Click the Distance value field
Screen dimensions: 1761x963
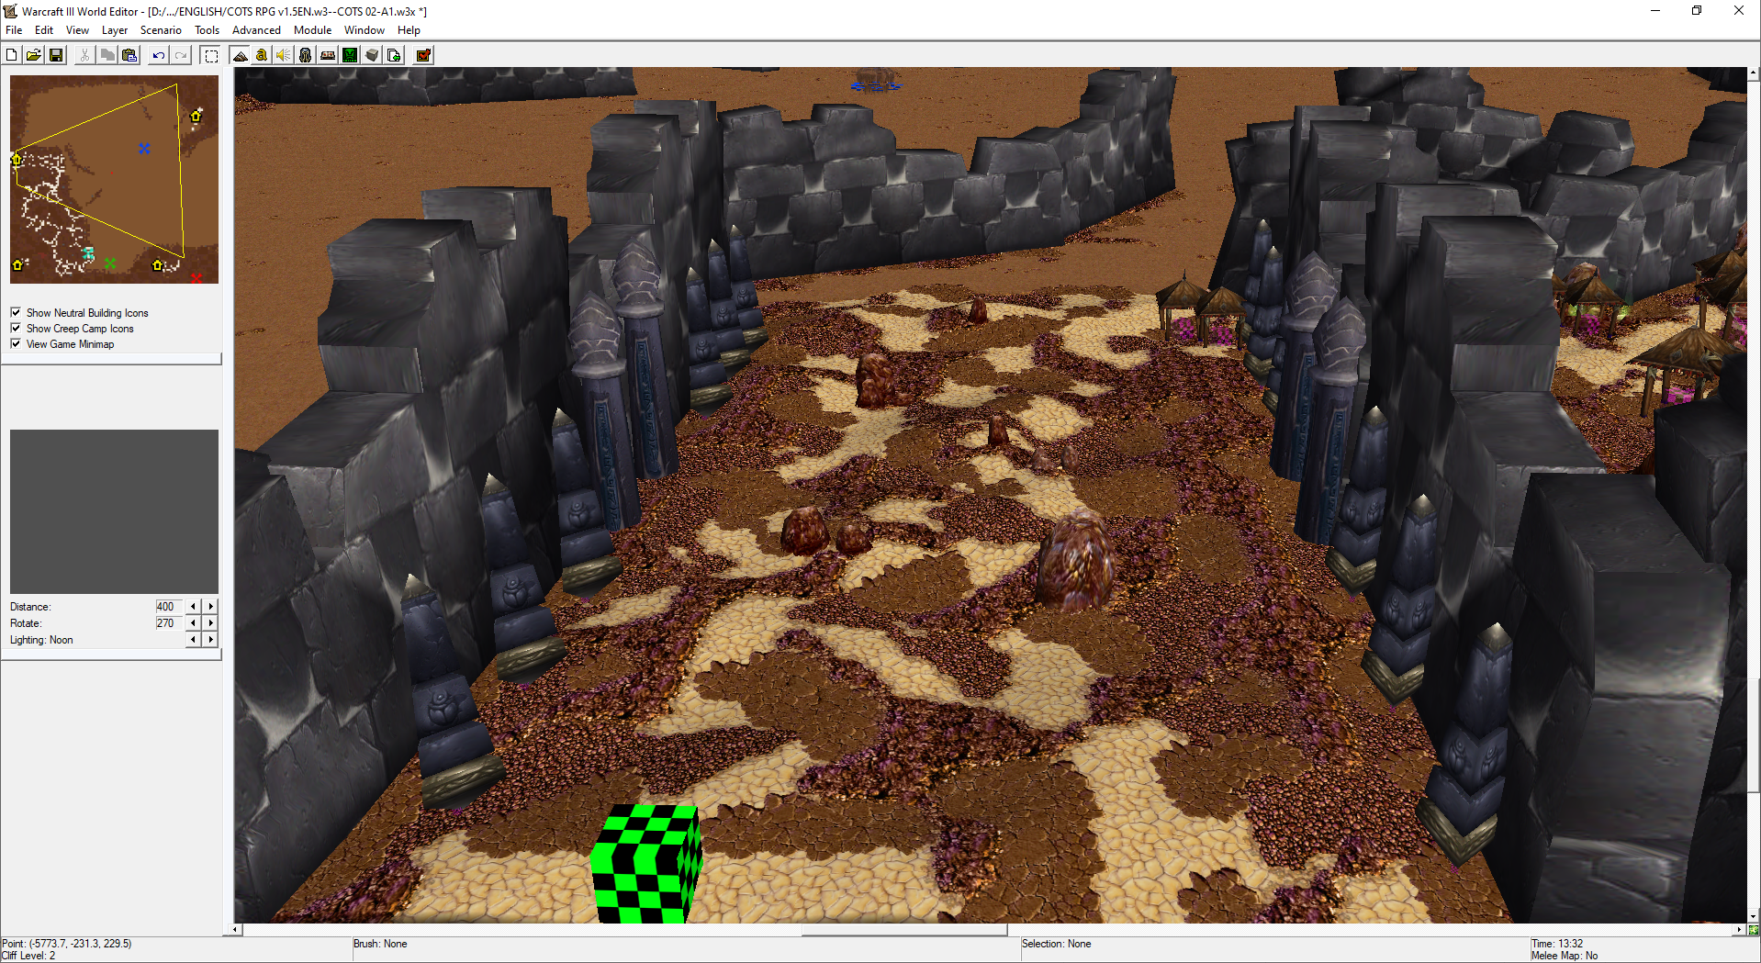click(x=169, y=606)
